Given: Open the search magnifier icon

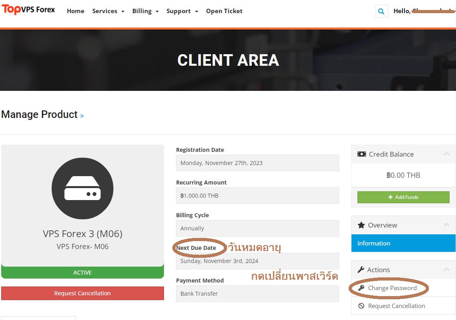Looking at the screenshot, I should pos(381,11).
